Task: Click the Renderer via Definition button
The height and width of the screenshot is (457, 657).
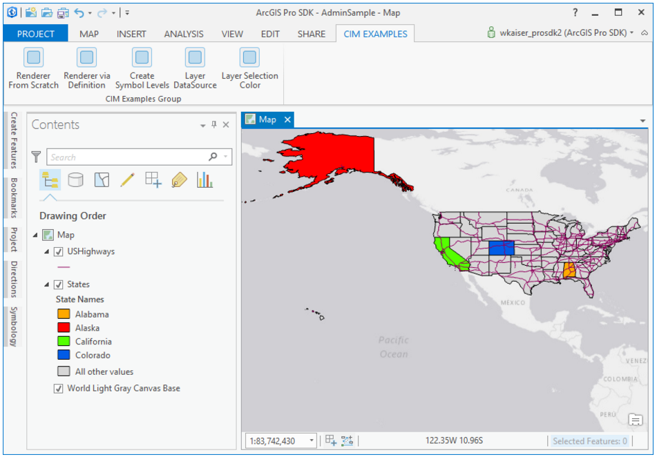Action: coord(87,69)
